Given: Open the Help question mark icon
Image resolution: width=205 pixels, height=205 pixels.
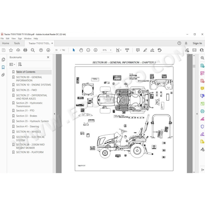Looking at the screenshot, I should 179,43.
